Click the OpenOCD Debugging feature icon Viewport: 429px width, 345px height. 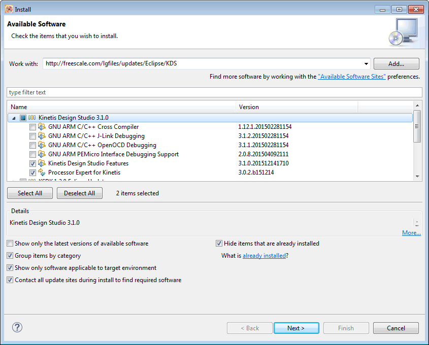42,145
